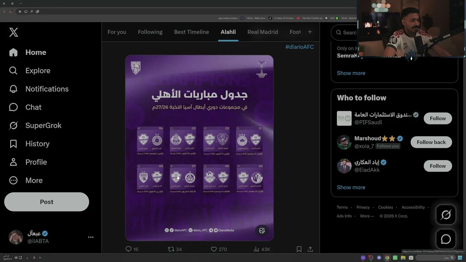The image size is (466, 262).
Task: Open OBS Studio from the taskbar
Action: pyautogui.click(x=371, y=258)
